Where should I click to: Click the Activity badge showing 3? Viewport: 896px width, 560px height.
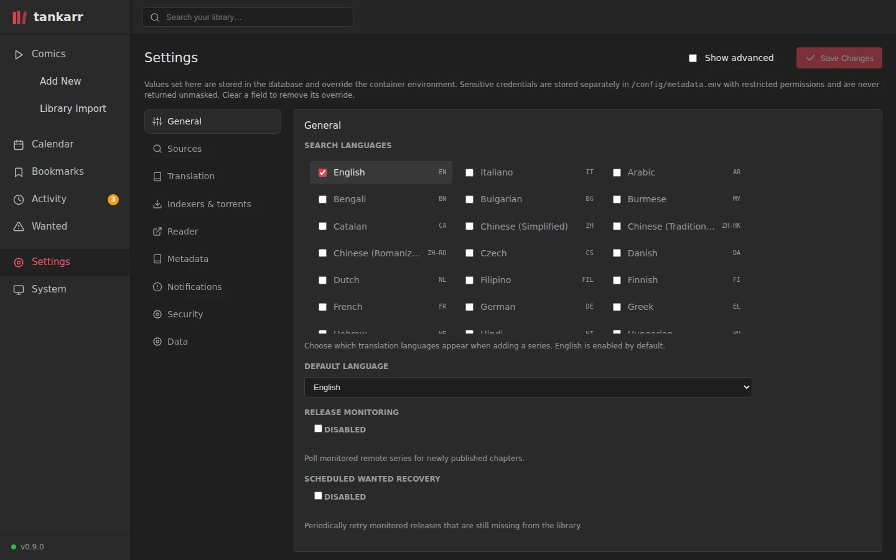click(x=113, y=200)
